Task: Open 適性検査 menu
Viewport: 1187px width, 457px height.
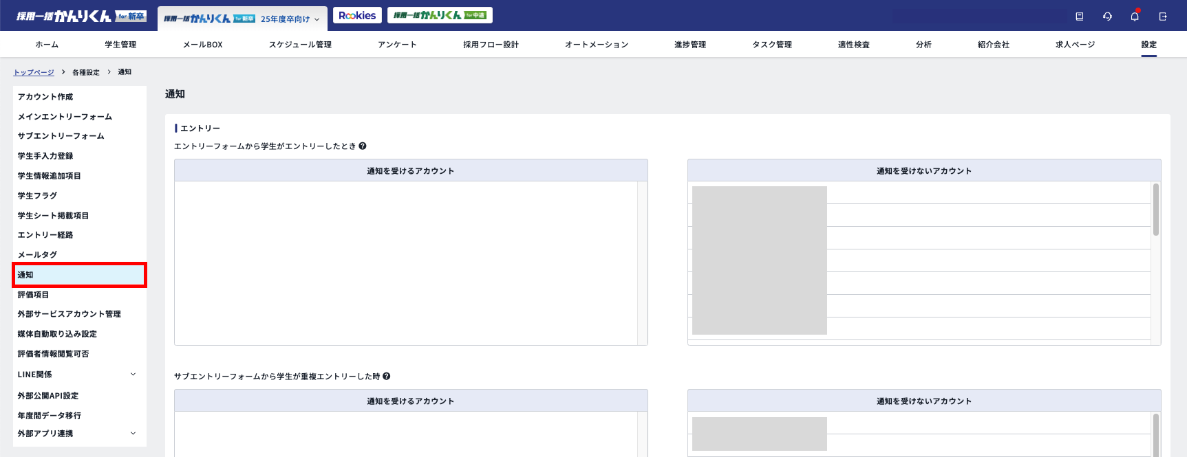Action: point(854,45)
